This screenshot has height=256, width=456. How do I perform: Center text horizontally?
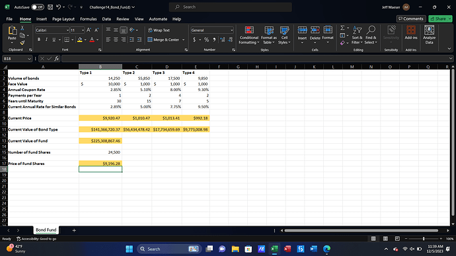116,40
